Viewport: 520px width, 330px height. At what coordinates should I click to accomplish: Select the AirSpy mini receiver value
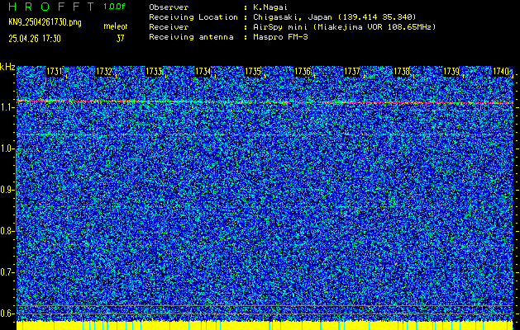345,26
